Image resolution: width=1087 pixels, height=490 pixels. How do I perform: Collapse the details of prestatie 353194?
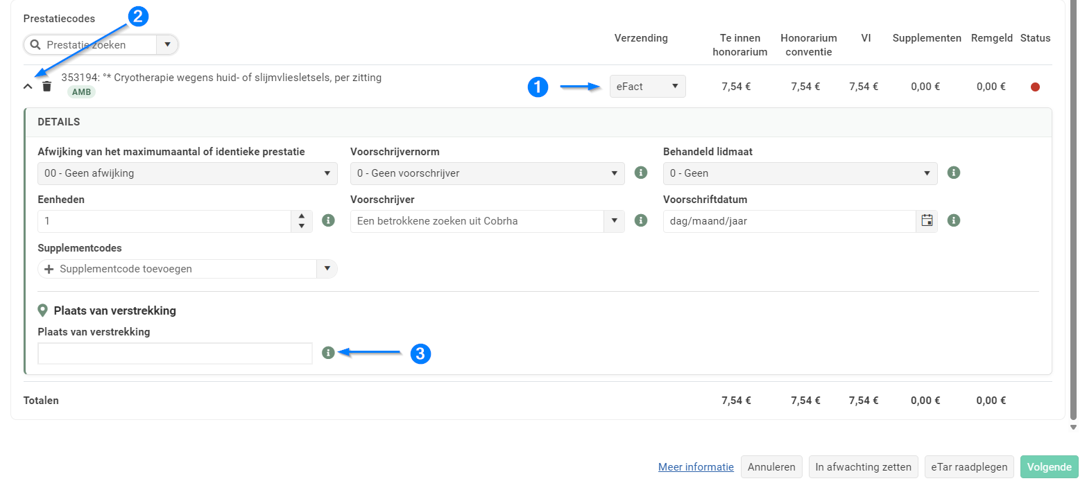point(28,87)
